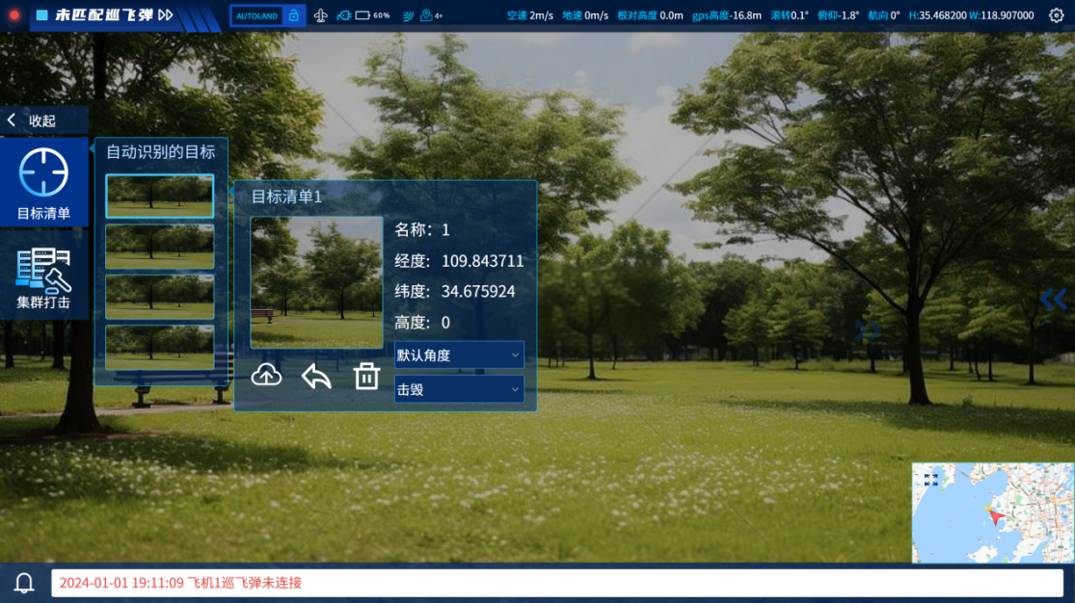
Task: Click the double left chevron on right edge
Action: [1053, 300]
